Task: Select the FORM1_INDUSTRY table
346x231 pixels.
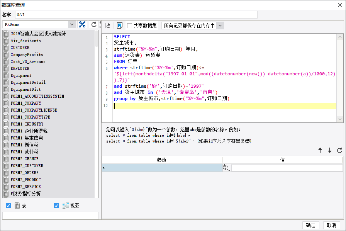Action: (27, 124)
